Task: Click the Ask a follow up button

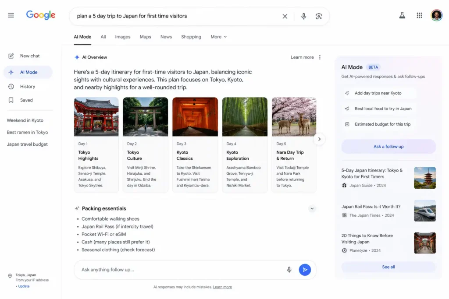Action: (x=388, y=147)
